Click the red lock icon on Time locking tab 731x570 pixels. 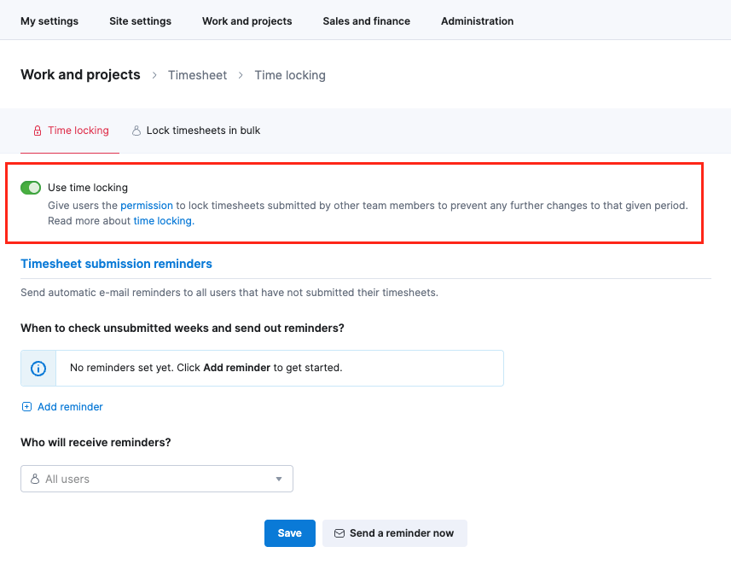pyautogui.click(x=38, y=131)
